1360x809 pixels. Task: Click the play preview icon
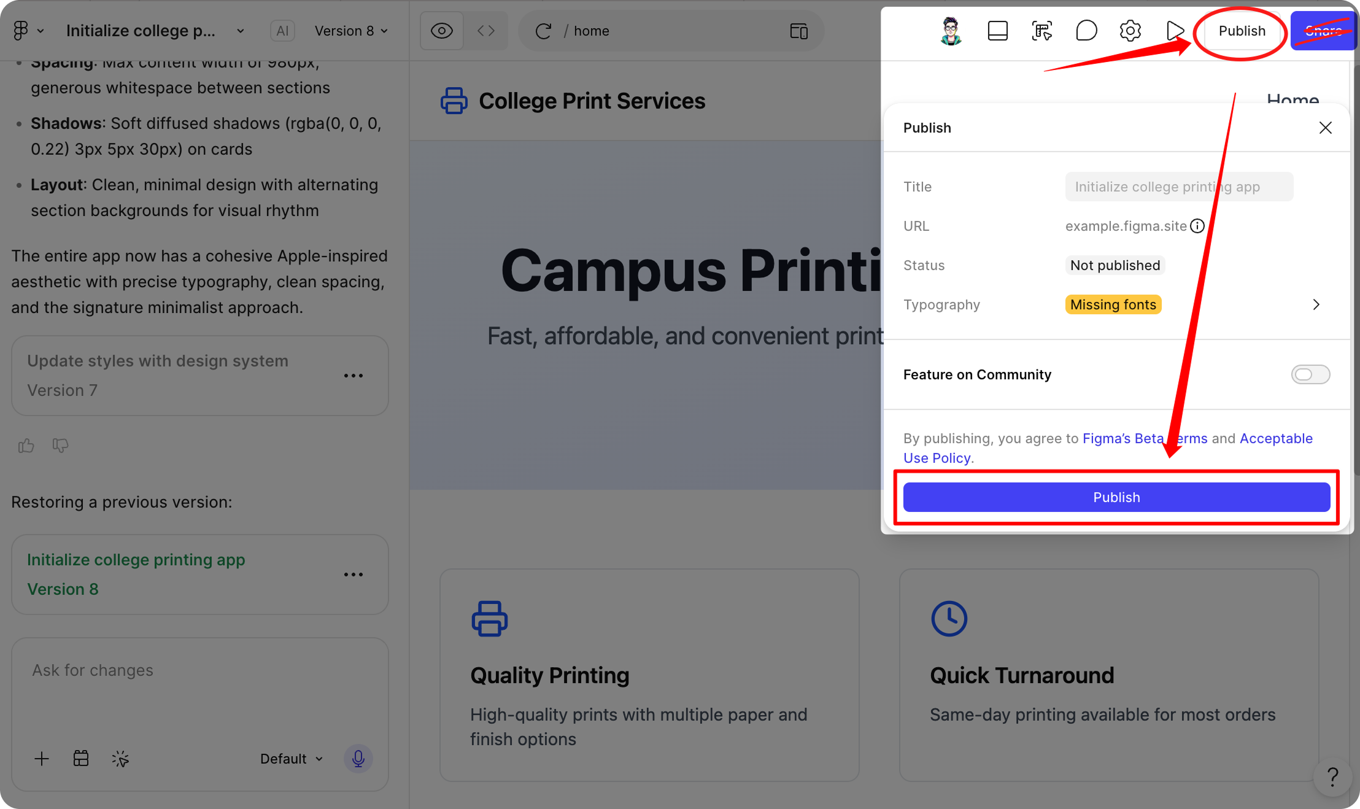(x=1174, y=31)
